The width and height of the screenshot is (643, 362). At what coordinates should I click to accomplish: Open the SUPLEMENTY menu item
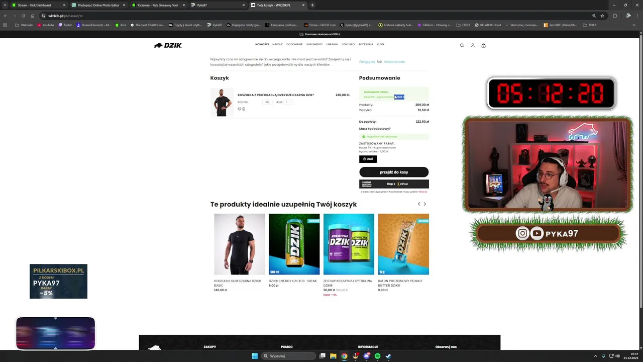(314, 44)
